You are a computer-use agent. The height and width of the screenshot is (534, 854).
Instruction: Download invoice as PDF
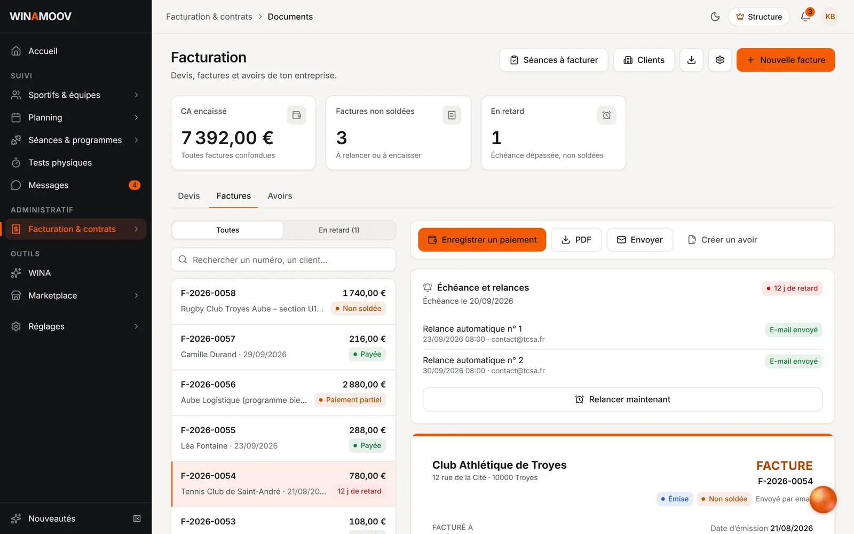point(576,240)
